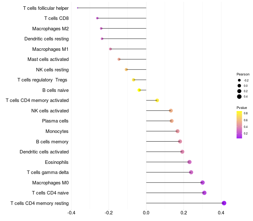Viewport: 253px width, 221px height.
Task: Click the yellow B cells naive point
Action: click(139, 90)
